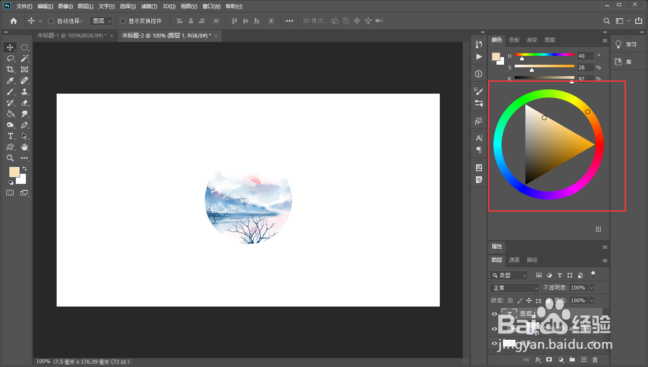648x367 pixels.
Task: Switch to the 未标题-1 document tab
Action: pyautogui.click(x=72, y=36)
